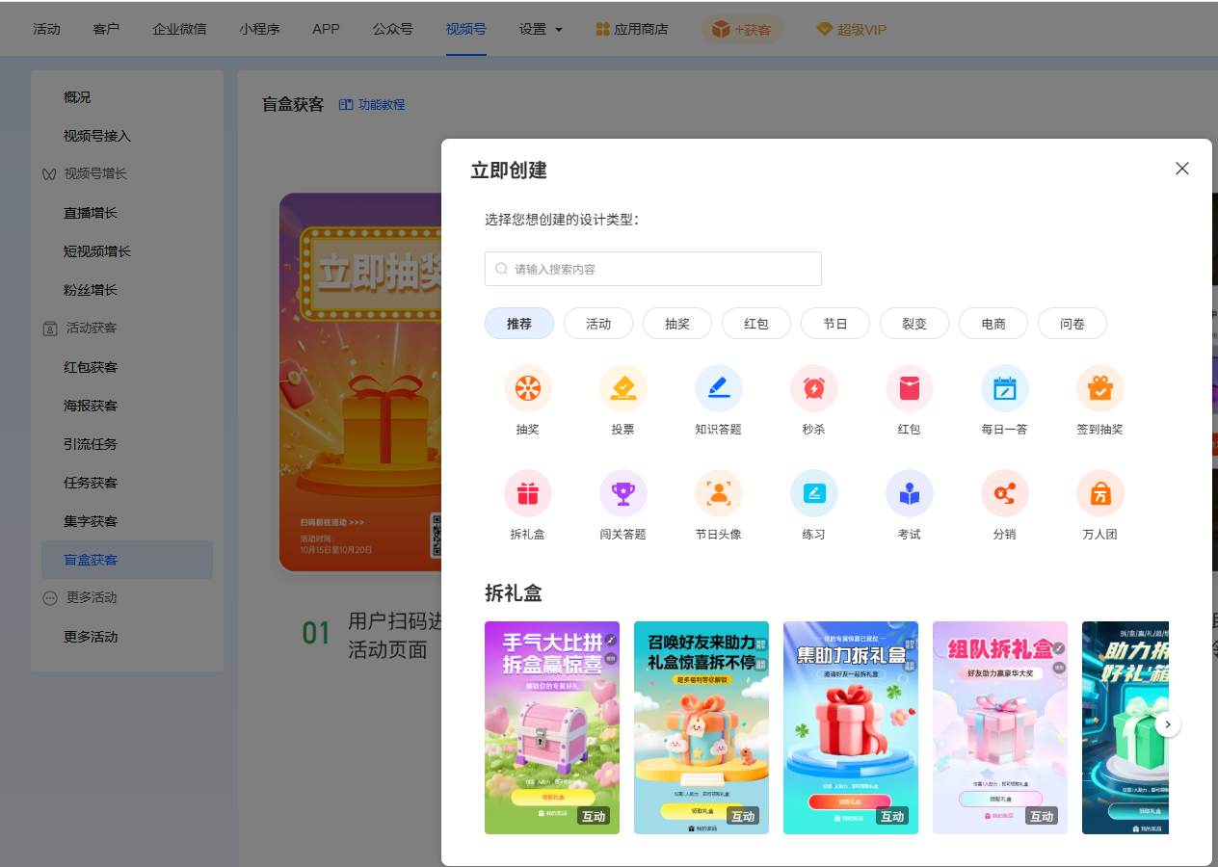The height and width of the screenshot is (867, 1218).
Task: Select the 投票 voting icon
Action: (622, 389)
